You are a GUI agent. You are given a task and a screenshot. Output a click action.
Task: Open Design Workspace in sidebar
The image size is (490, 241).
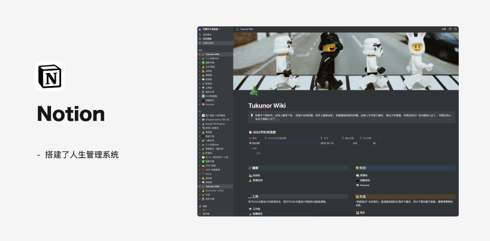[214, 124]
